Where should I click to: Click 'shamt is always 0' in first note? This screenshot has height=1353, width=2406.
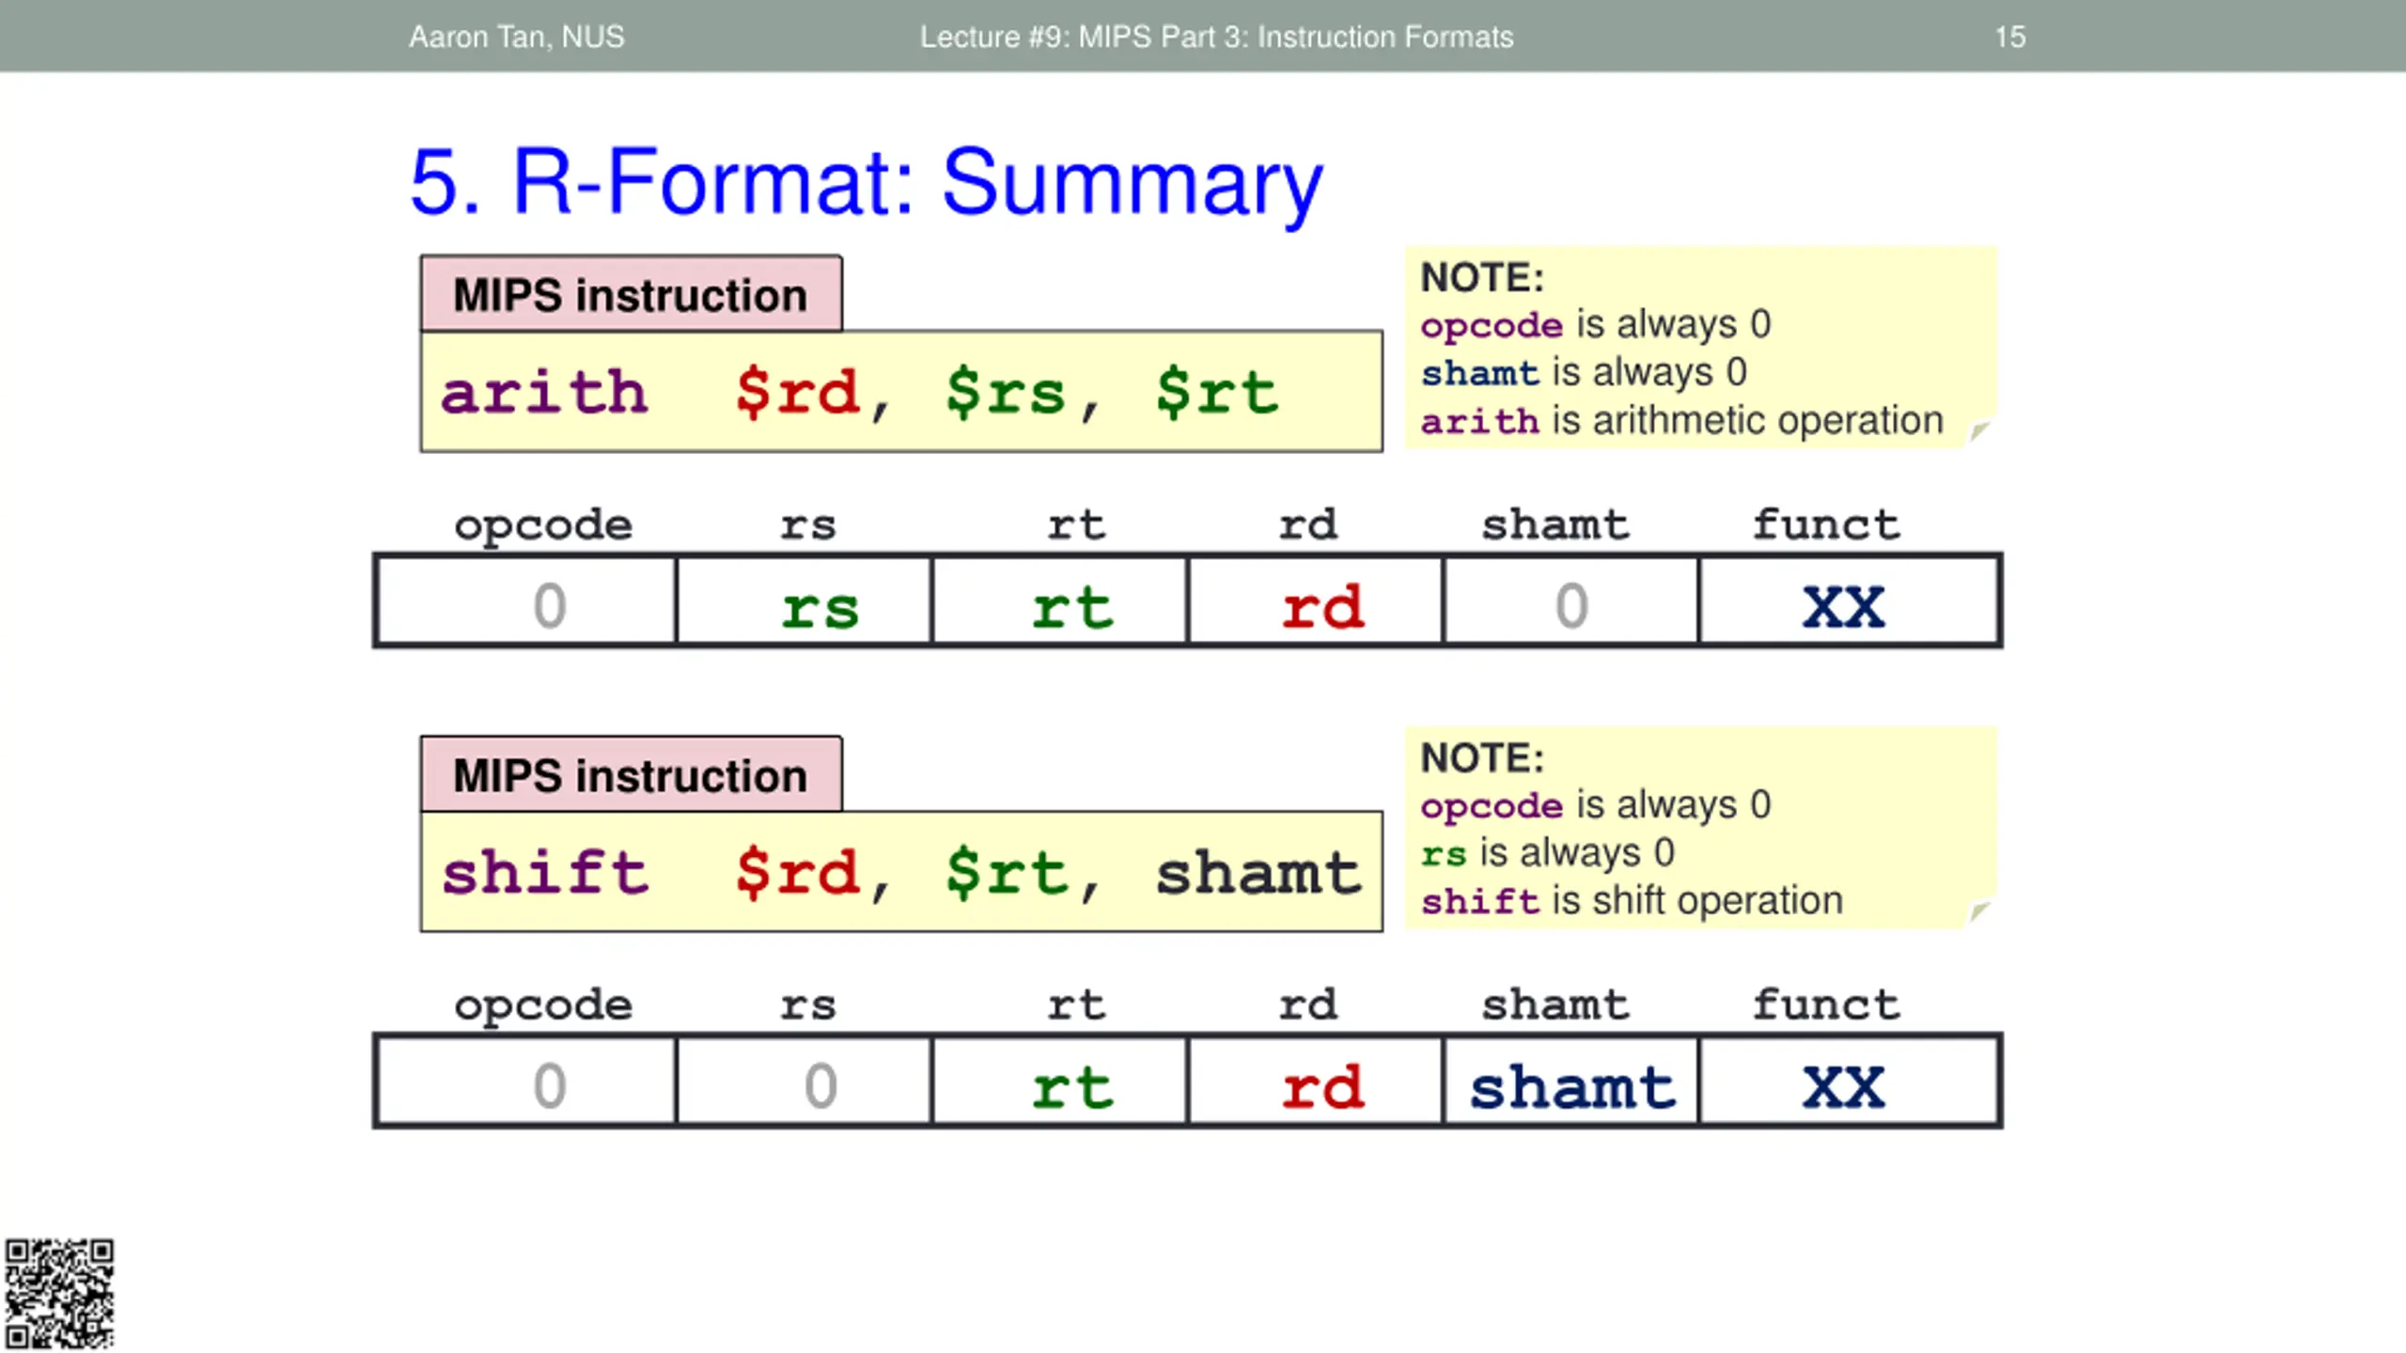1584,373
